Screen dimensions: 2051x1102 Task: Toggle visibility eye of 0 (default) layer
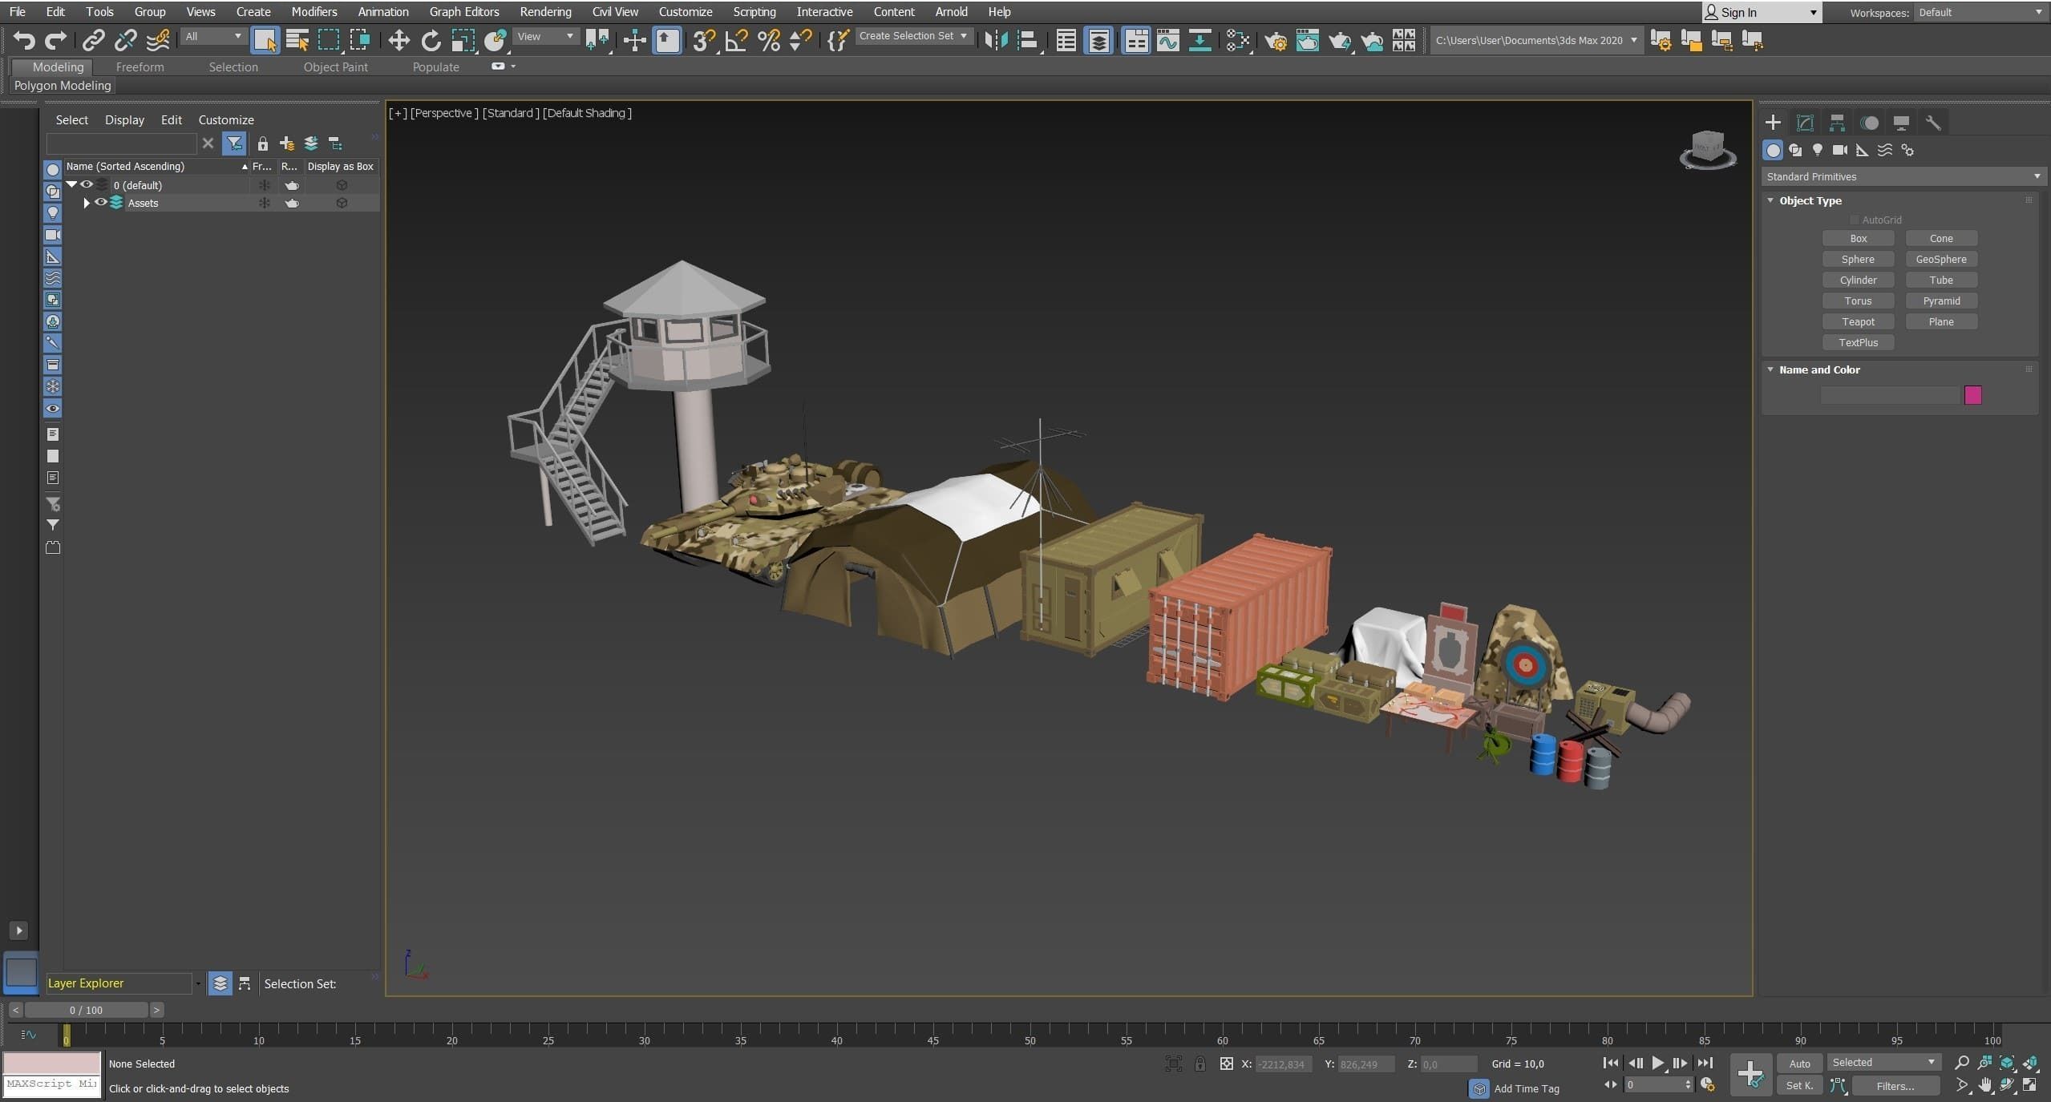pos(87,185)
